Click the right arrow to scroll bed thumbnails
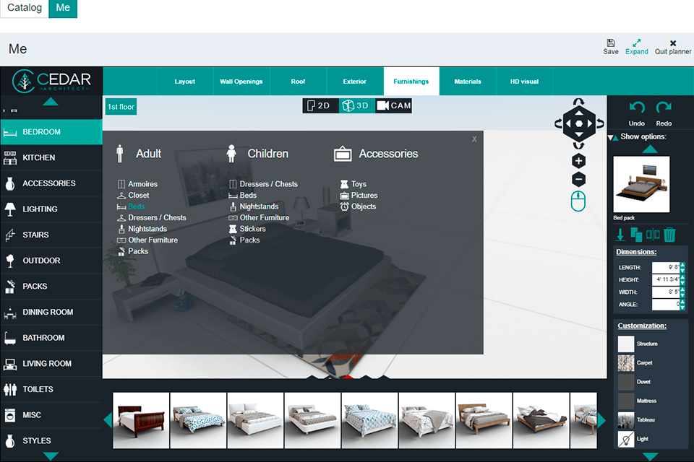Viewport: 694px width, 462px height. (x=601, y=419)
